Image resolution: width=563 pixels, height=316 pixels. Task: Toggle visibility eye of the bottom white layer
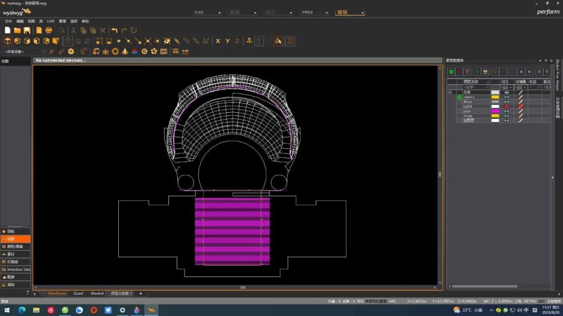pos(506,121)
